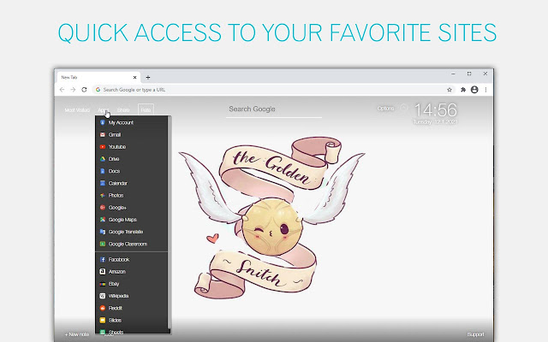The width and height of the screenshot is (548, 342).
Task: Bookmark this tab with star icon
Action: [450, 90]
